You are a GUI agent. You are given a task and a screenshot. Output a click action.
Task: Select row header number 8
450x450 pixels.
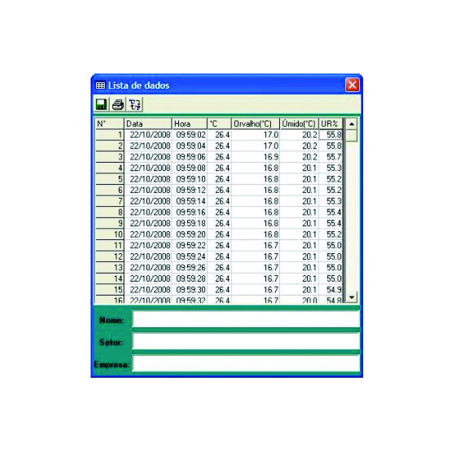pyautogui.click(x=109, y=212)
